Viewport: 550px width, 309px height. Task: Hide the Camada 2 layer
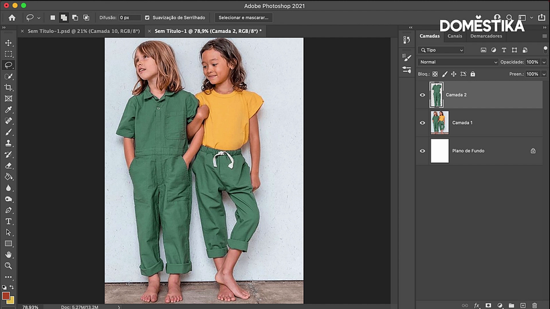point(423,95)
